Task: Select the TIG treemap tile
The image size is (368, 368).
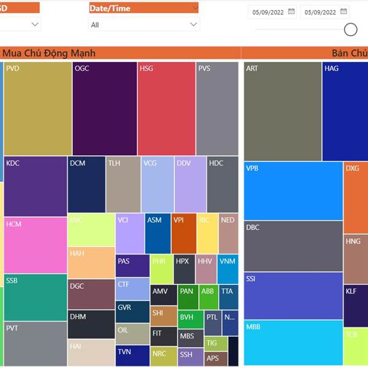Action: tap(216, 343)
